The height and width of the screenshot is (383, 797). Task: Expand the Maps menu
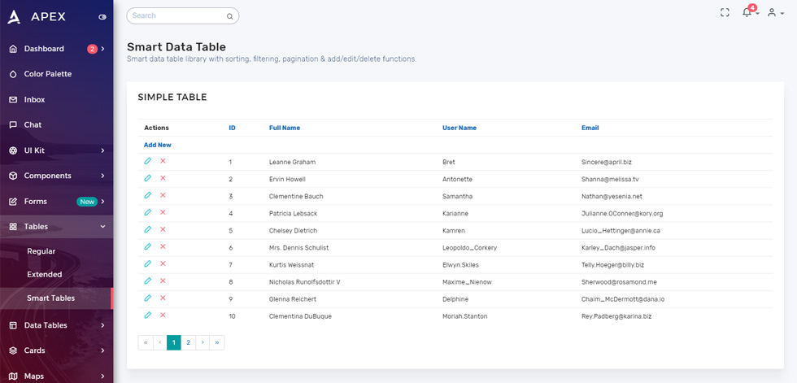57,376
